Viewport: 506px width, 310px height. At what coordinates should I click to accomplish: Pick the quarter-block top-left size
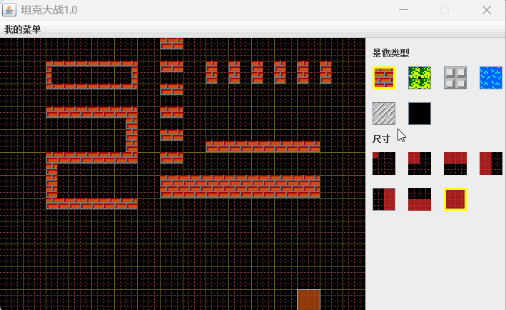tap(420, 164)
